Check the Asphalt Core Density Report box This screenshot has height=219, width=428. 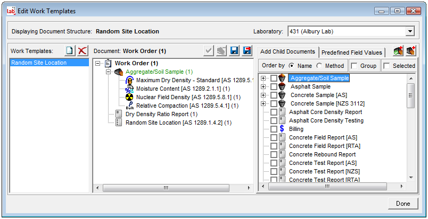274,112
